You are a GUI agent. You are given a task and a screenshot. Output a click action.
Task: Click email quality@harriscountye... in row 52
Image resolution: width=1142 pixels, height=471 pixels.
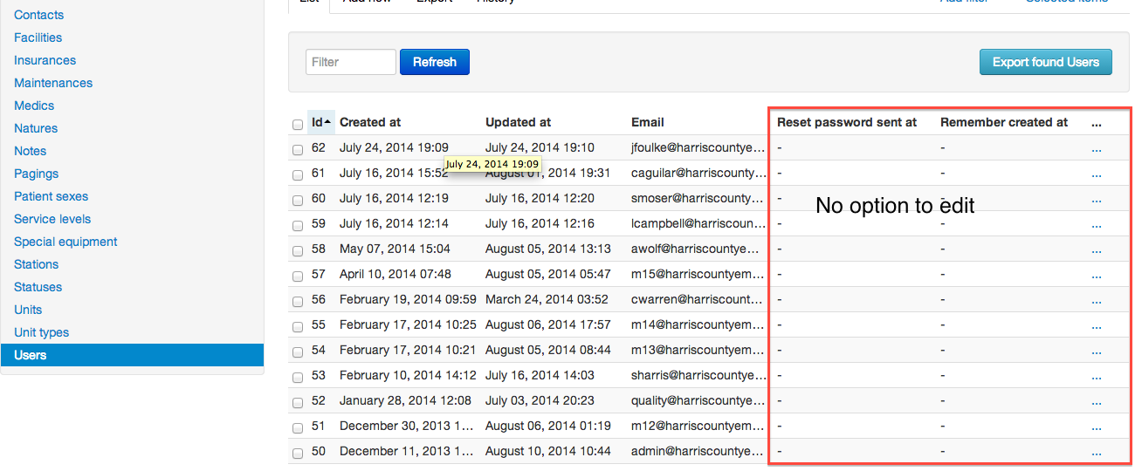[698, 400]
